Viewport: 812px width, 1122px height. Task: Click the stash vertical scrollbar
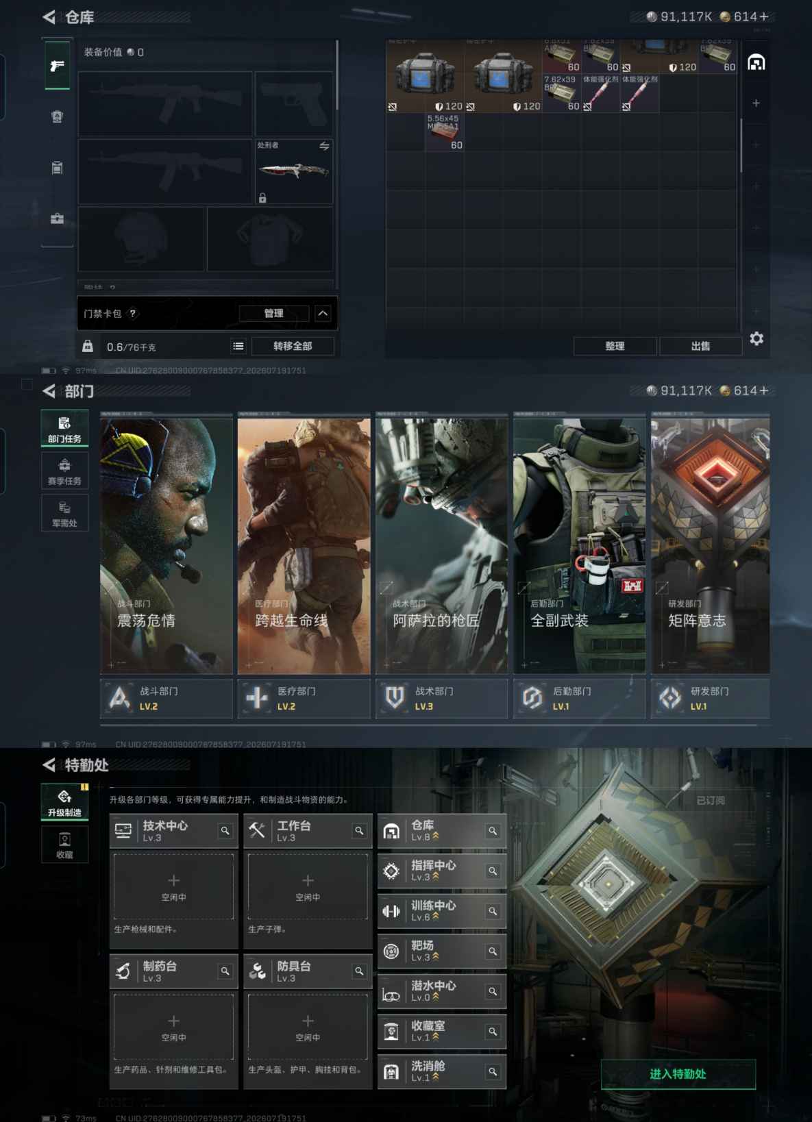(741, 147)
